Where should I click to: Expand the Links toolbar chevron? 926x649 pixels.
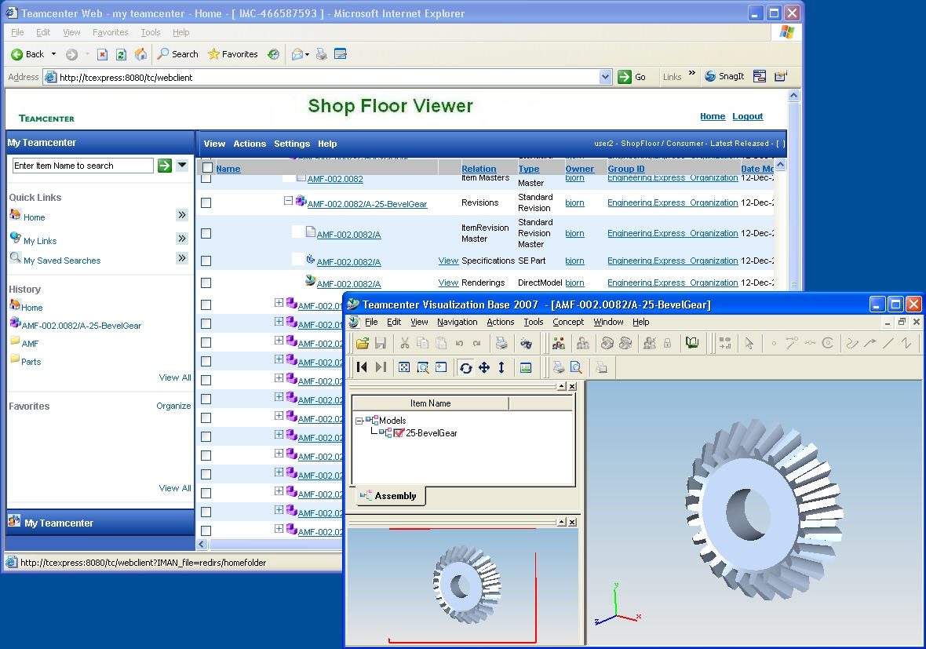[691, 73]
